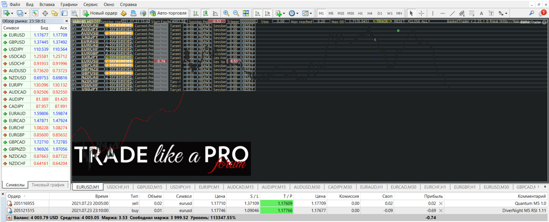This screenshot has height=222, width=549.
Task: Open the notifications chat icon
Action: tap(542, 13)
